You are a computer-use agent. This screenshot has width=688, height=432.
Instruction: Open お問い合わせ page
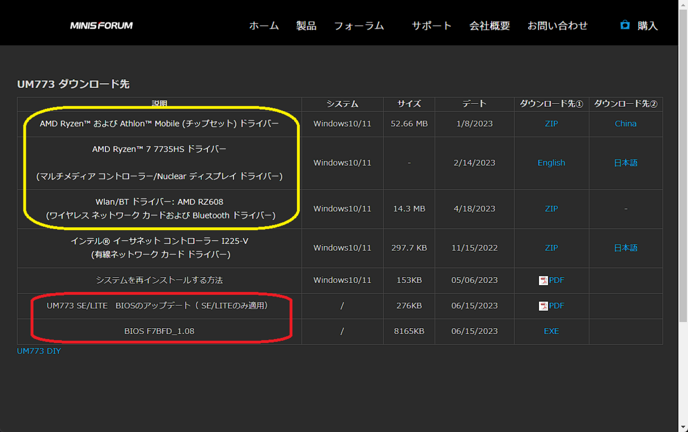pos(558,26)
